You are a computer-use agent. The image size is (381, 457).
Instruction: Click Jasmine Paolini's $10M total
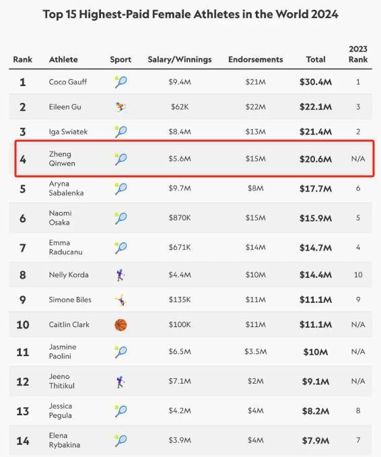[316, 352]
